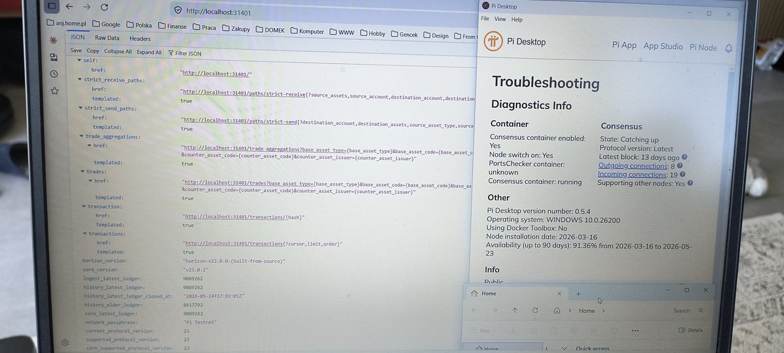Collapse the strict_send_paths node
Screen dimensions: 784x353
(80, 107)
